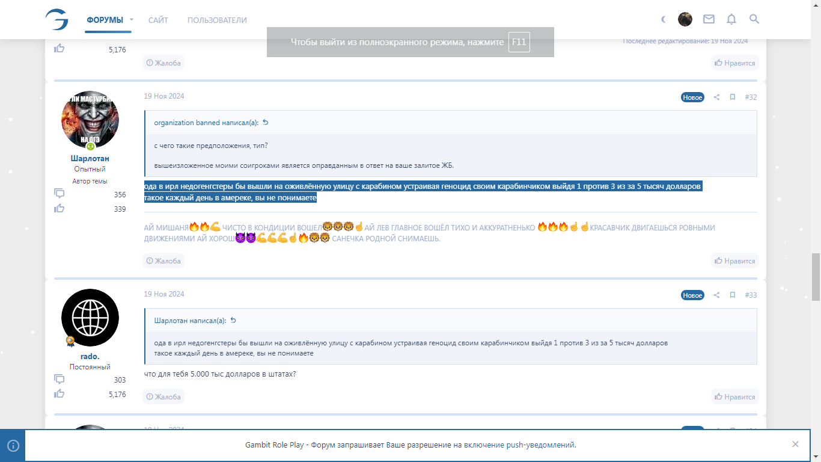Click share icon on post #32
Screen dimensions: 821x462
pos(716,97)
